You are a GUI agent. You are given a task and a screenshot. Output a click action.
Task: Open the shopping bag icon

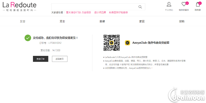[x=198, y=4]
